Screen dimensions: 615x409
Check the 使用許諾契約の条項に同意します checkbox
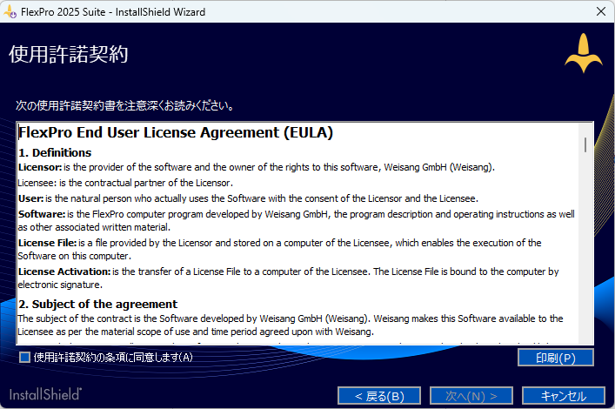24,357
